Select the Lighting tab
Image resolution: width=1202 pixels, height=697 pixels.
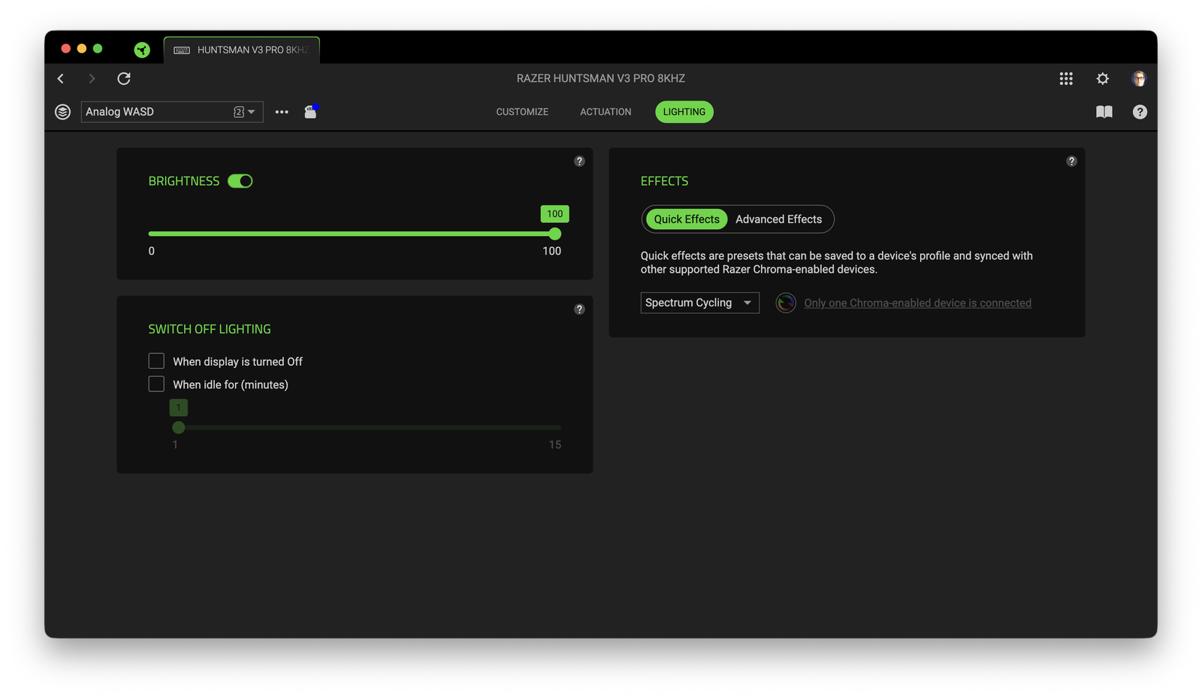(684, 112)
